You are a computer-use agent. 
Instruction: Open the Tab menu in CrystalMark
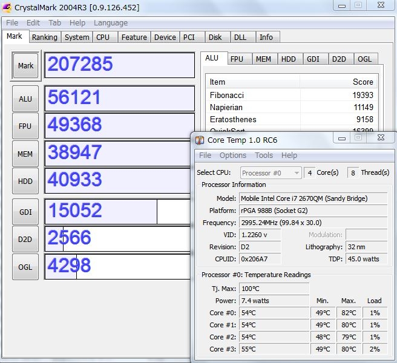(54, 23)
